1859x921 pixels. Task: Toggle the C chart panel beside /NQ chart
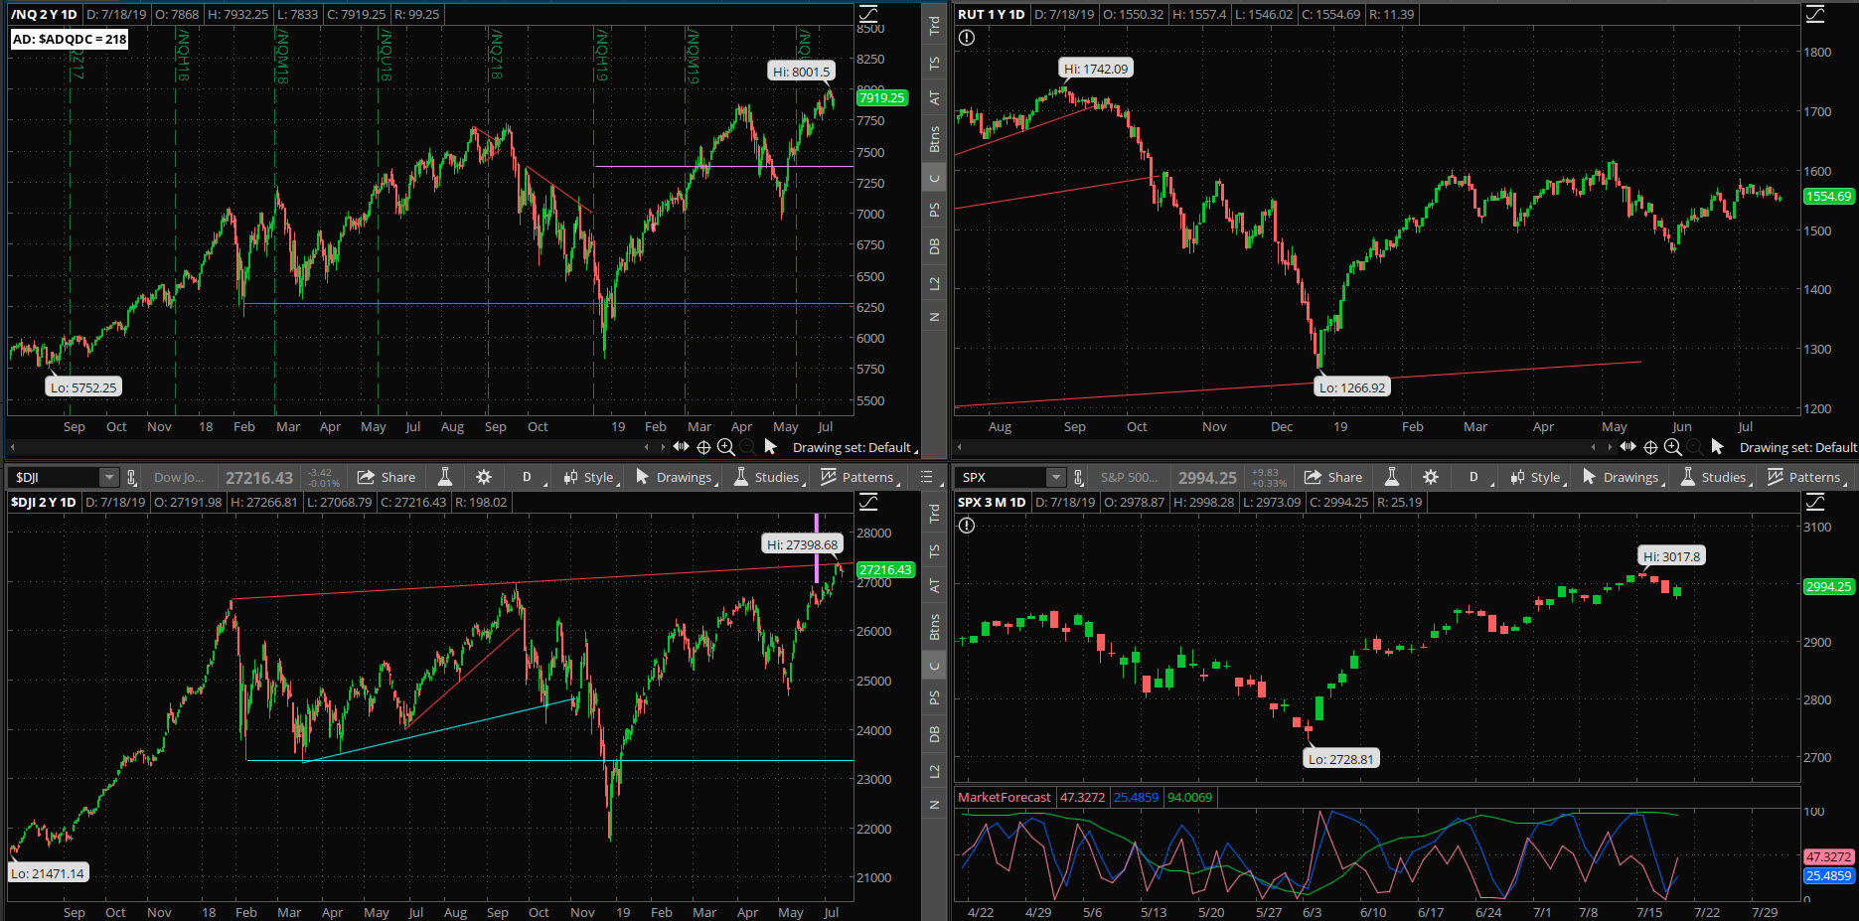point(934,179)
